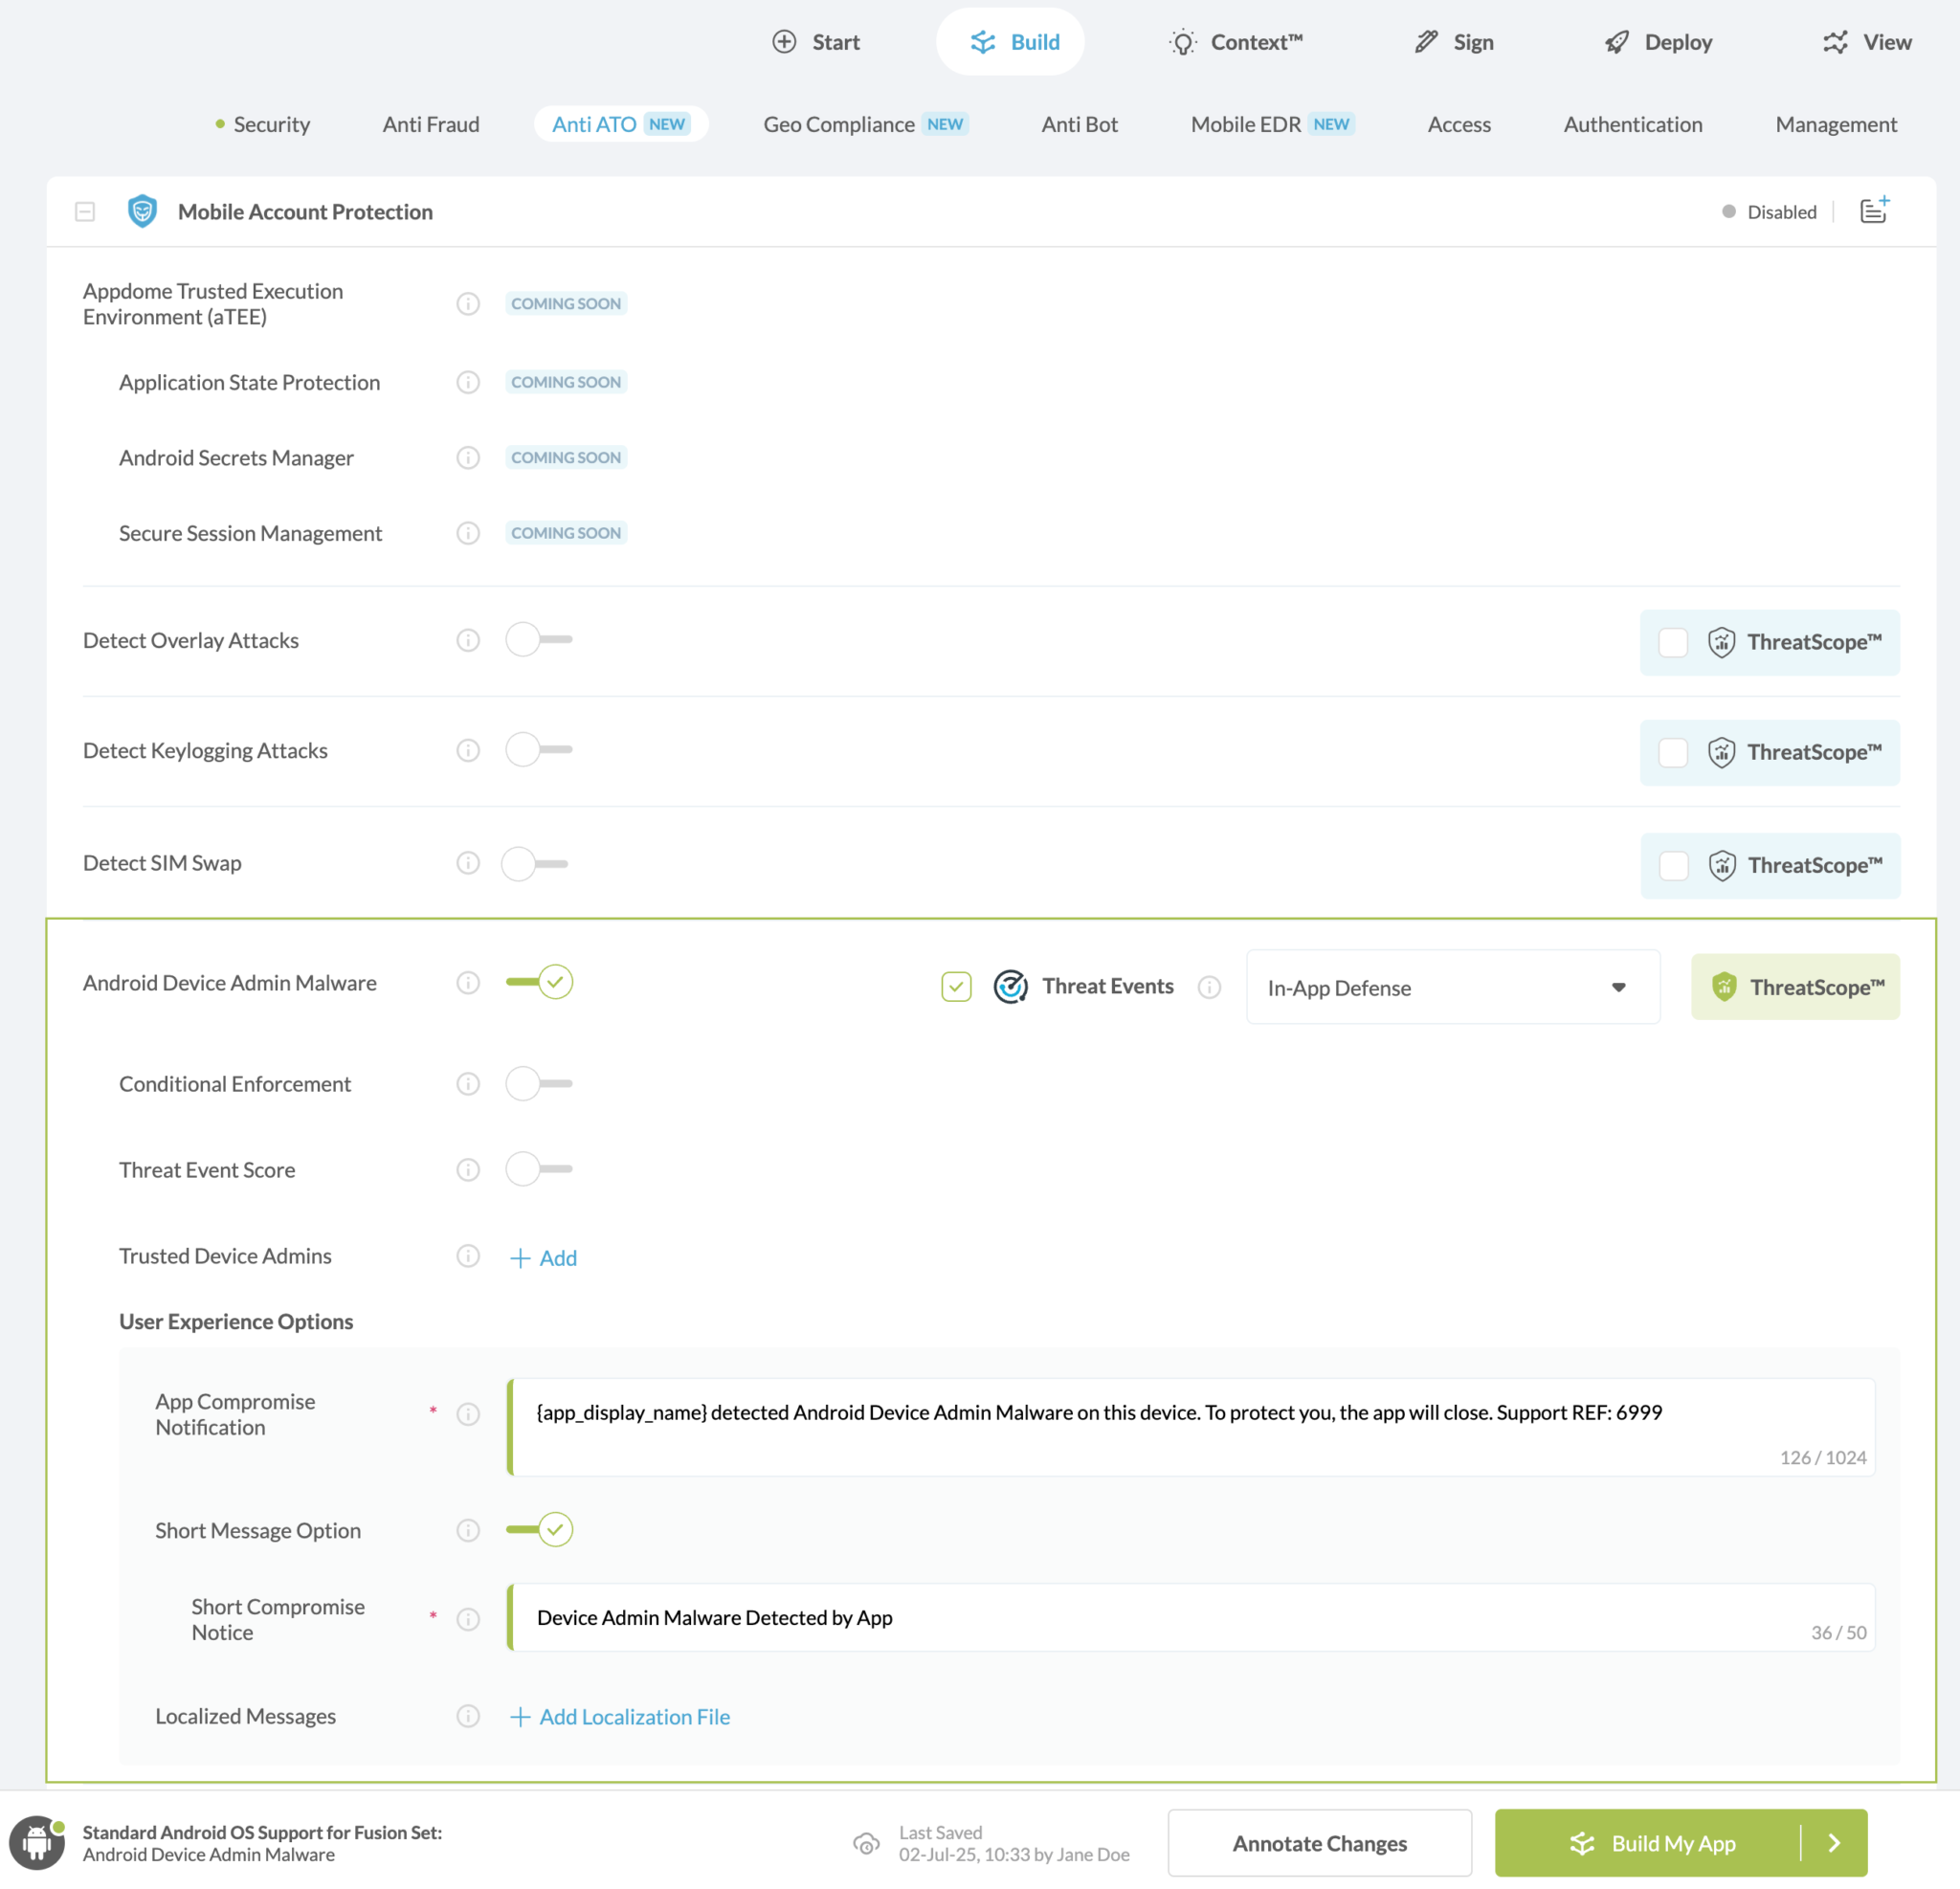Collapse the Mobile Account Protection section
Viewport: 1960px width, 1889px height.
pyautogui.click(x=85, y=212)
